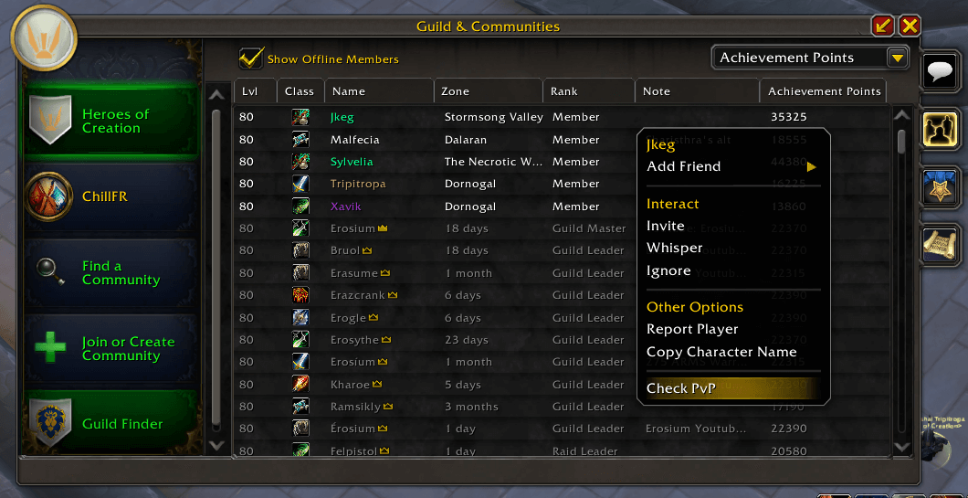
Task: Click the ChillFR community crest icon
Action: 48,196
